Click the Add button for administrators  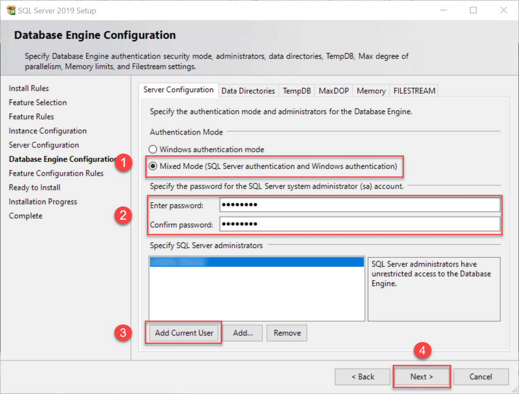point(242,333)
